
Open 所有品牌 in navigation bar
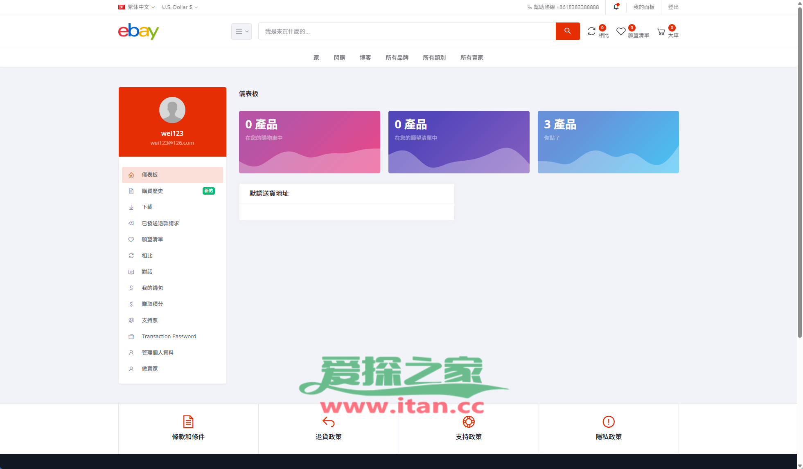397,58
